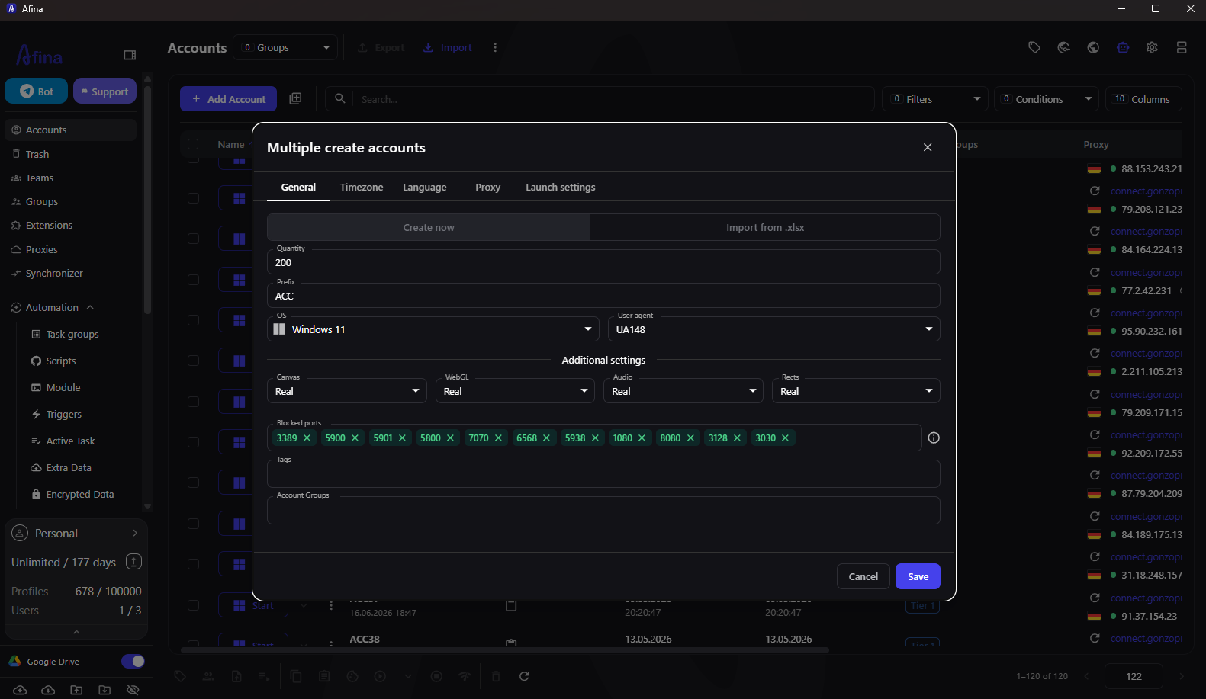Remove blocked port 6568
This screenshot has height=699, width=1206.
point(546,438)
